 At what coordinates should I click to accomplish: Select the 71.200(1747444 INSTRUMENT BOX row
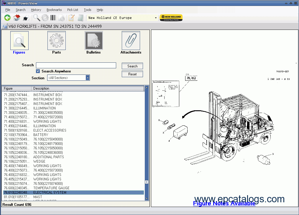point(74,95)
